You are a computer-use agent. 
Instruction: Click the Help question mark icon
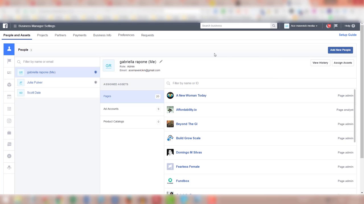(x=353, y=26)
